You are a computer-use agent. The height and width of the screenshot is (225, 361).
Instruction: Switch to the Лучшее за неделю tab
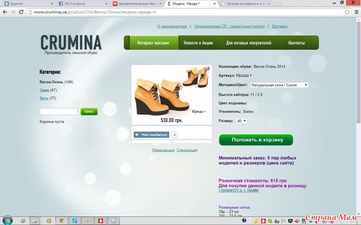tap(245, 4)
